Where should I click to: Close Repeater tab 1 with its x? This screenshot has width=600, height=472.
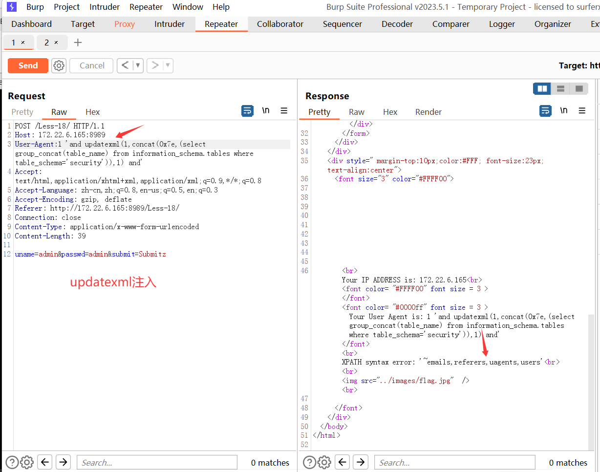click(22, 43)
